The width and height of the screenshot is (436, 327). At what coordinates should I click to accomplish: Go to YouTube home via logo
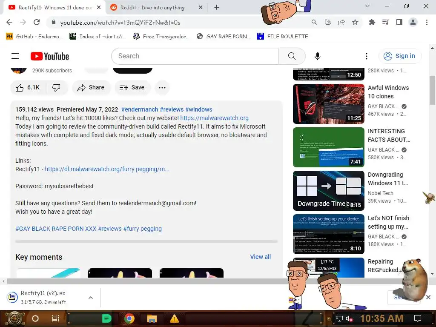click(50, 56)
